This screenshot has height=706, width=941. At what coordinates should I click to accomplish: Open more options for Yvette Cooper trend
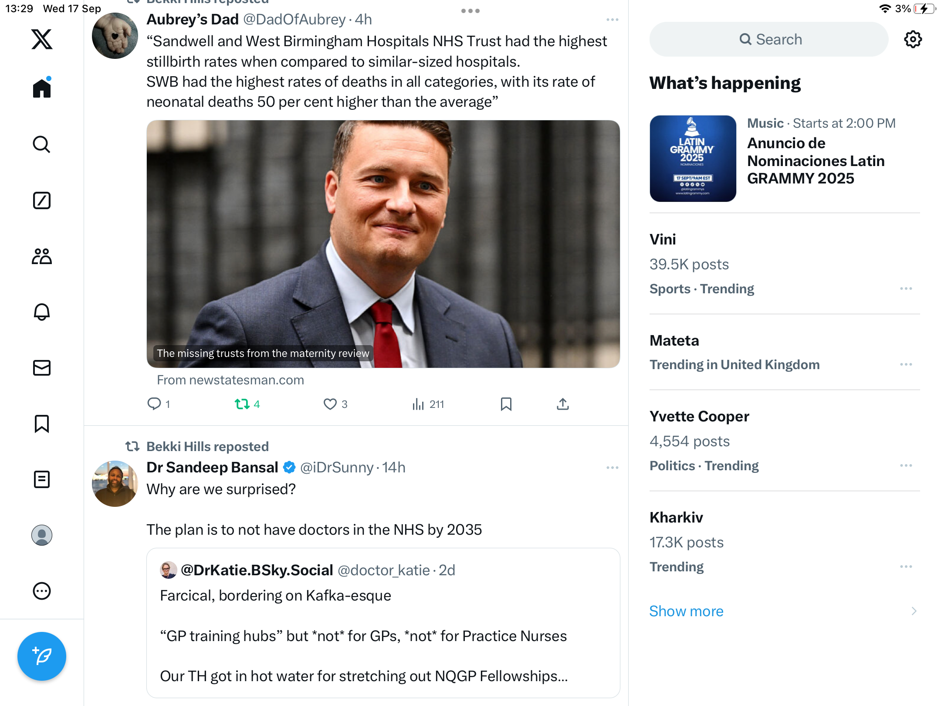pyautogui.click(x=906, y=465)
